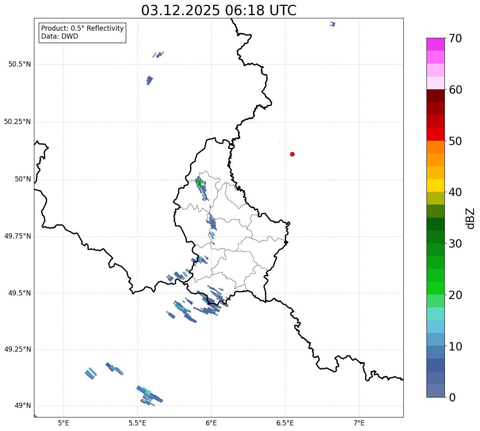Click the 7°E longitude label

point(359,423)
